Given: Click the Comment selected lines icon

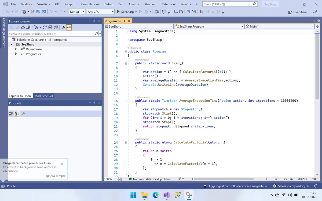Looking at the screenshot, I should 188,12.
